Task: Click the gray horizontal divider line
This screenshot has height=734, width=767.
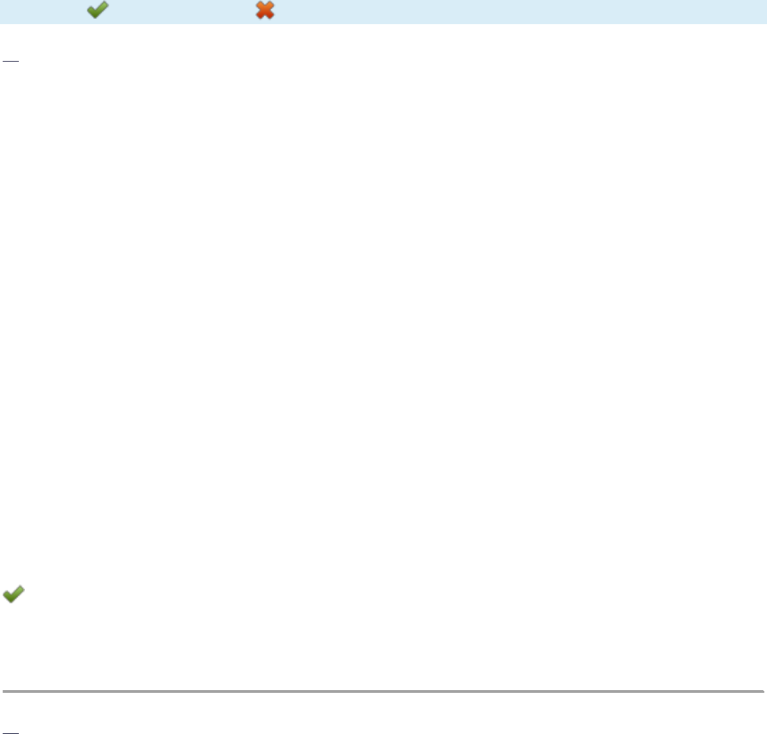Action: pos(383,691)
